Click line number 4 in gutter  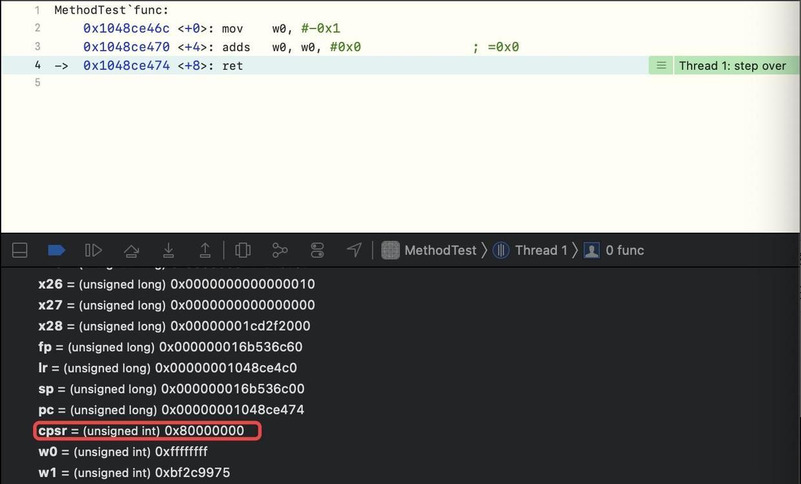click(x=37, y=65)
